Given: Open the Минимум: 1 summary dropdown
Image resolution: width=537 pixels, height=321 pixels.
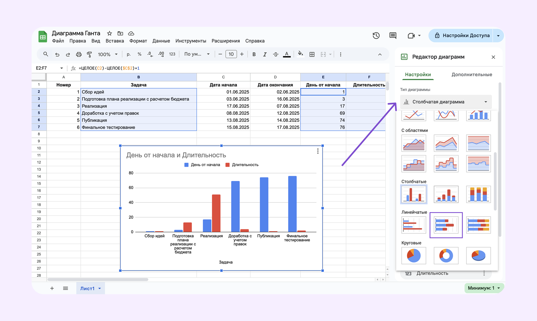Looking at the screenshot, I should [x=484, y=288].
